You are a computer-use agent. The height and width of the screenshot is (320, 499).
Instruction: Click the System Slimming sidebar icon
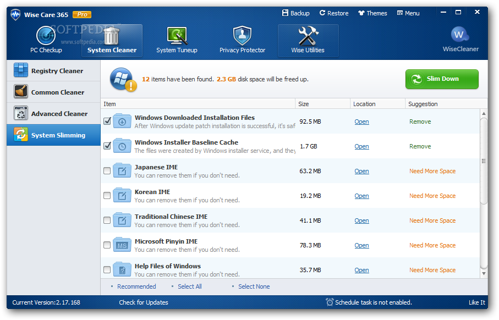pyautogui.click(x=21, y=135)
